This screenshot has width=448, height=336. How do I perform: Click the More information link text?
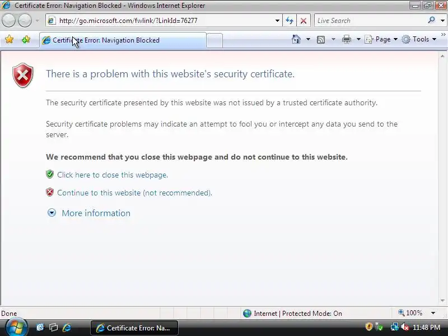click(96, 213)
